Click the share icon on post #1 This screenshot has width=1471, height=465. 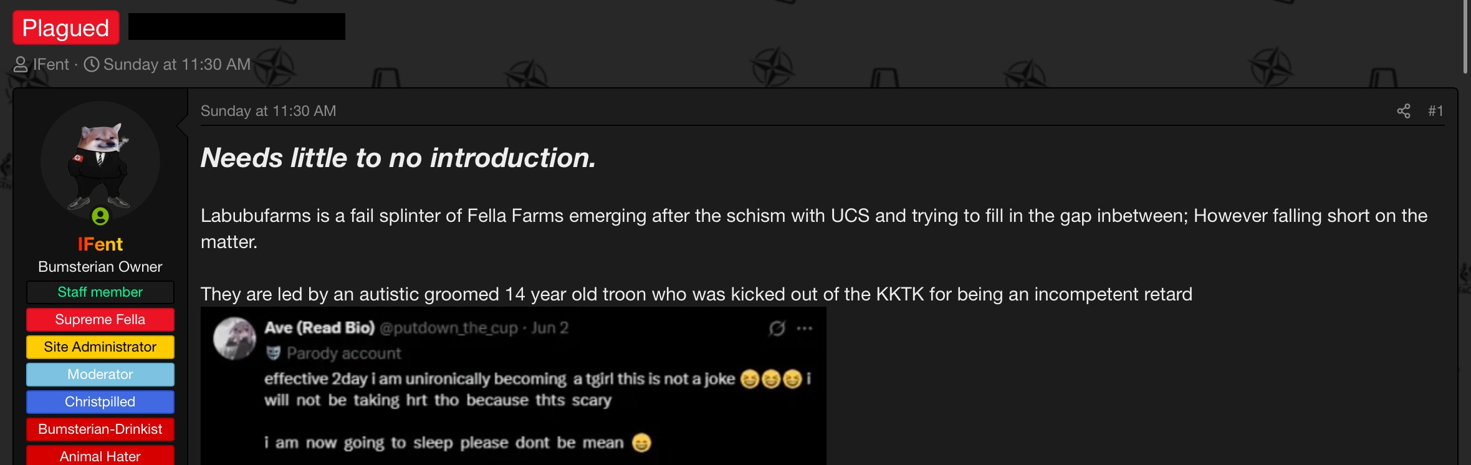point(1403,111)
